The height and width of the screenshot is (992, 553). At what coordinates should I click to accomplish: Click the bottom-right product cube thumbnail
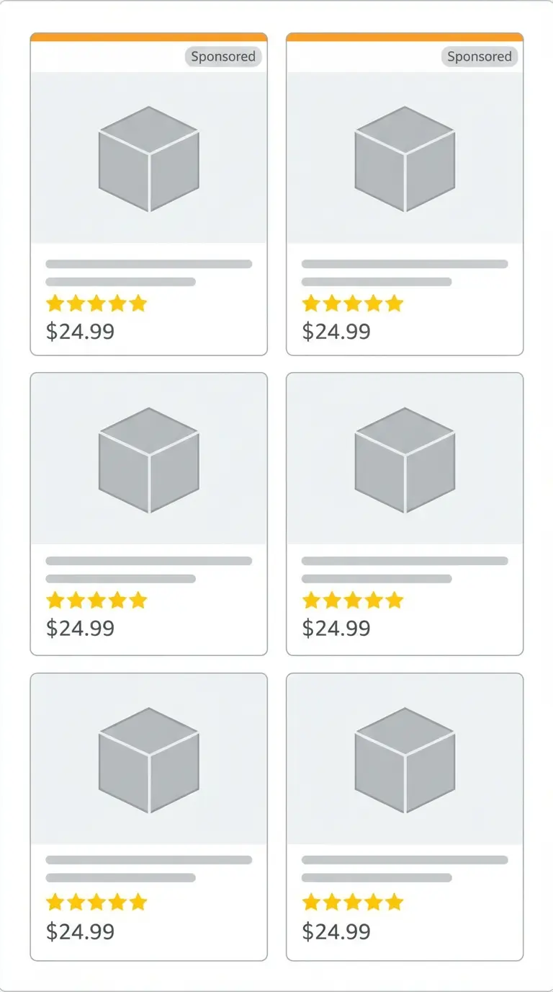405,761
